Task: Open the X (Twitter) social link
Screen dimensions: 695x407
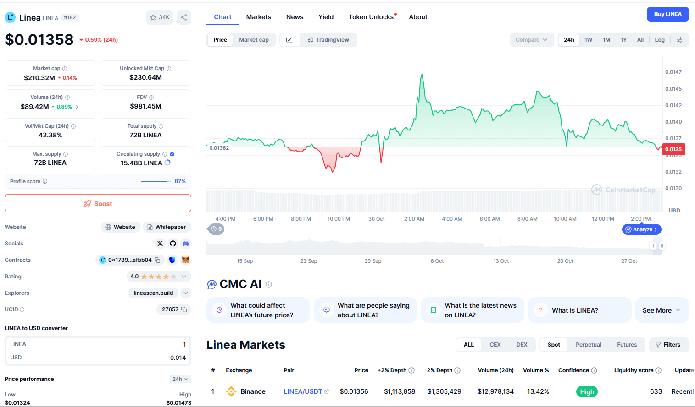Action: pos(160,244)
